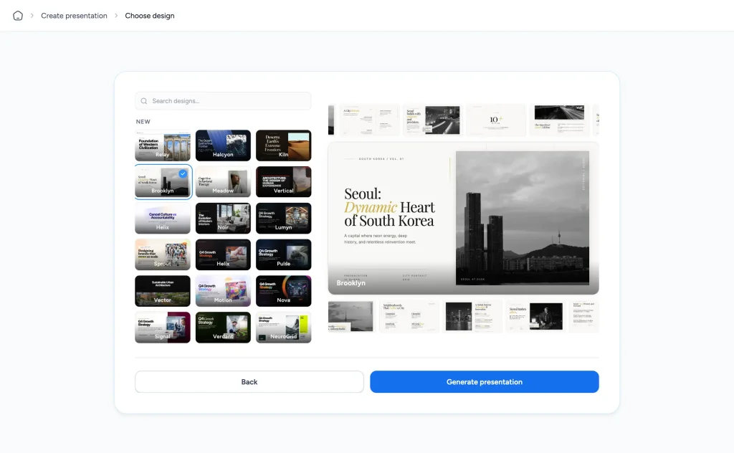Open the Create presentation breadcrumb link
734x453 pixels.
point(74,16)
